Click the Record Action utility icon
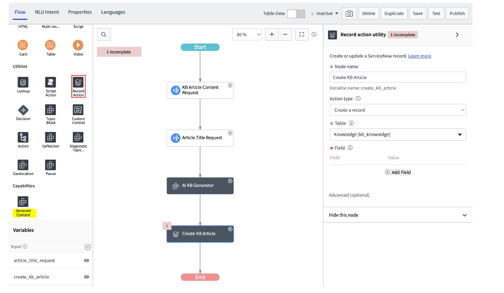Viewport: 504px width, 293px height. [78, 82]
